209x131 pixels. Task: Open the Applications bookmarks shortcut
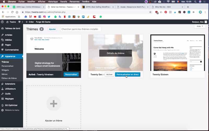click(x=9, y=17)
